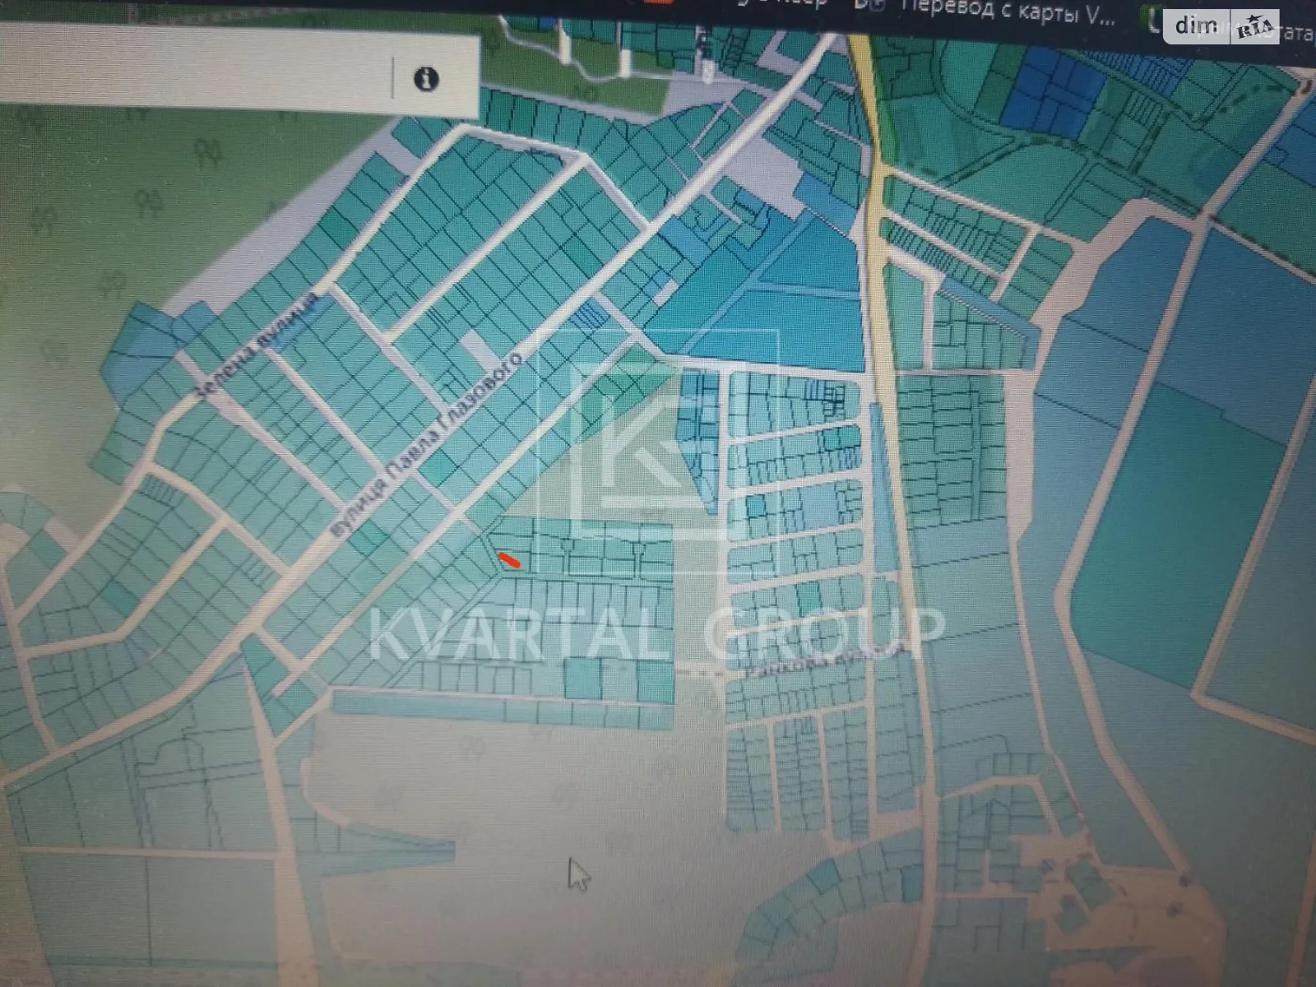Click the small white rectangular parcel near Глазового street

[x=474, y=351]
